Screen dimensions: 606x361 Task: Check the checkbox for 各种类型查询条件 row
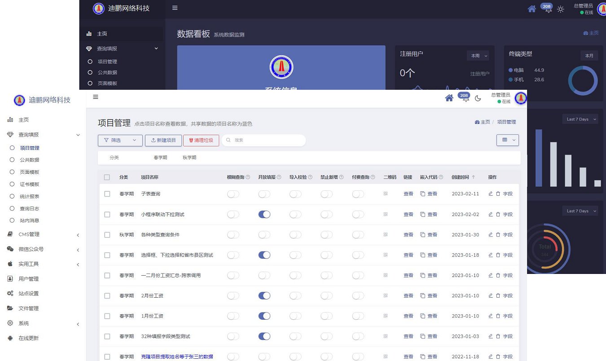tap(107, 235)
